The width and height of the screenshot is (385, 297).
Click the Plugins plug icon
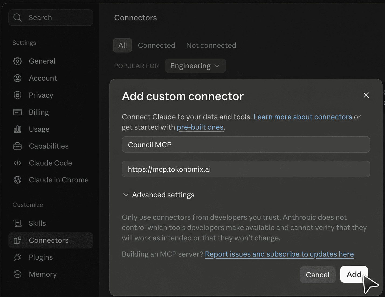(18, 257)
